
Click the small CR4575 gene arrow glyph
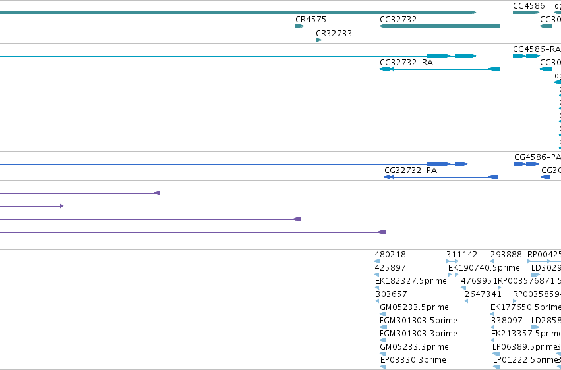pyautogui.click(x=299, y=26)
